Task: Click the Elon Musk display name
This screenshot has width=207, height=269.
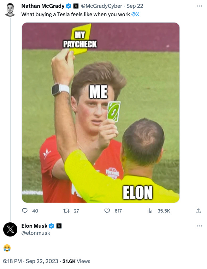Action: point(34,226)
